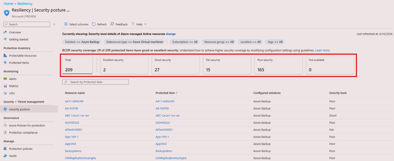Click Fair security level for APtestVM001
Viewport: 394px width, 161px height.
(x=331, y=130)
